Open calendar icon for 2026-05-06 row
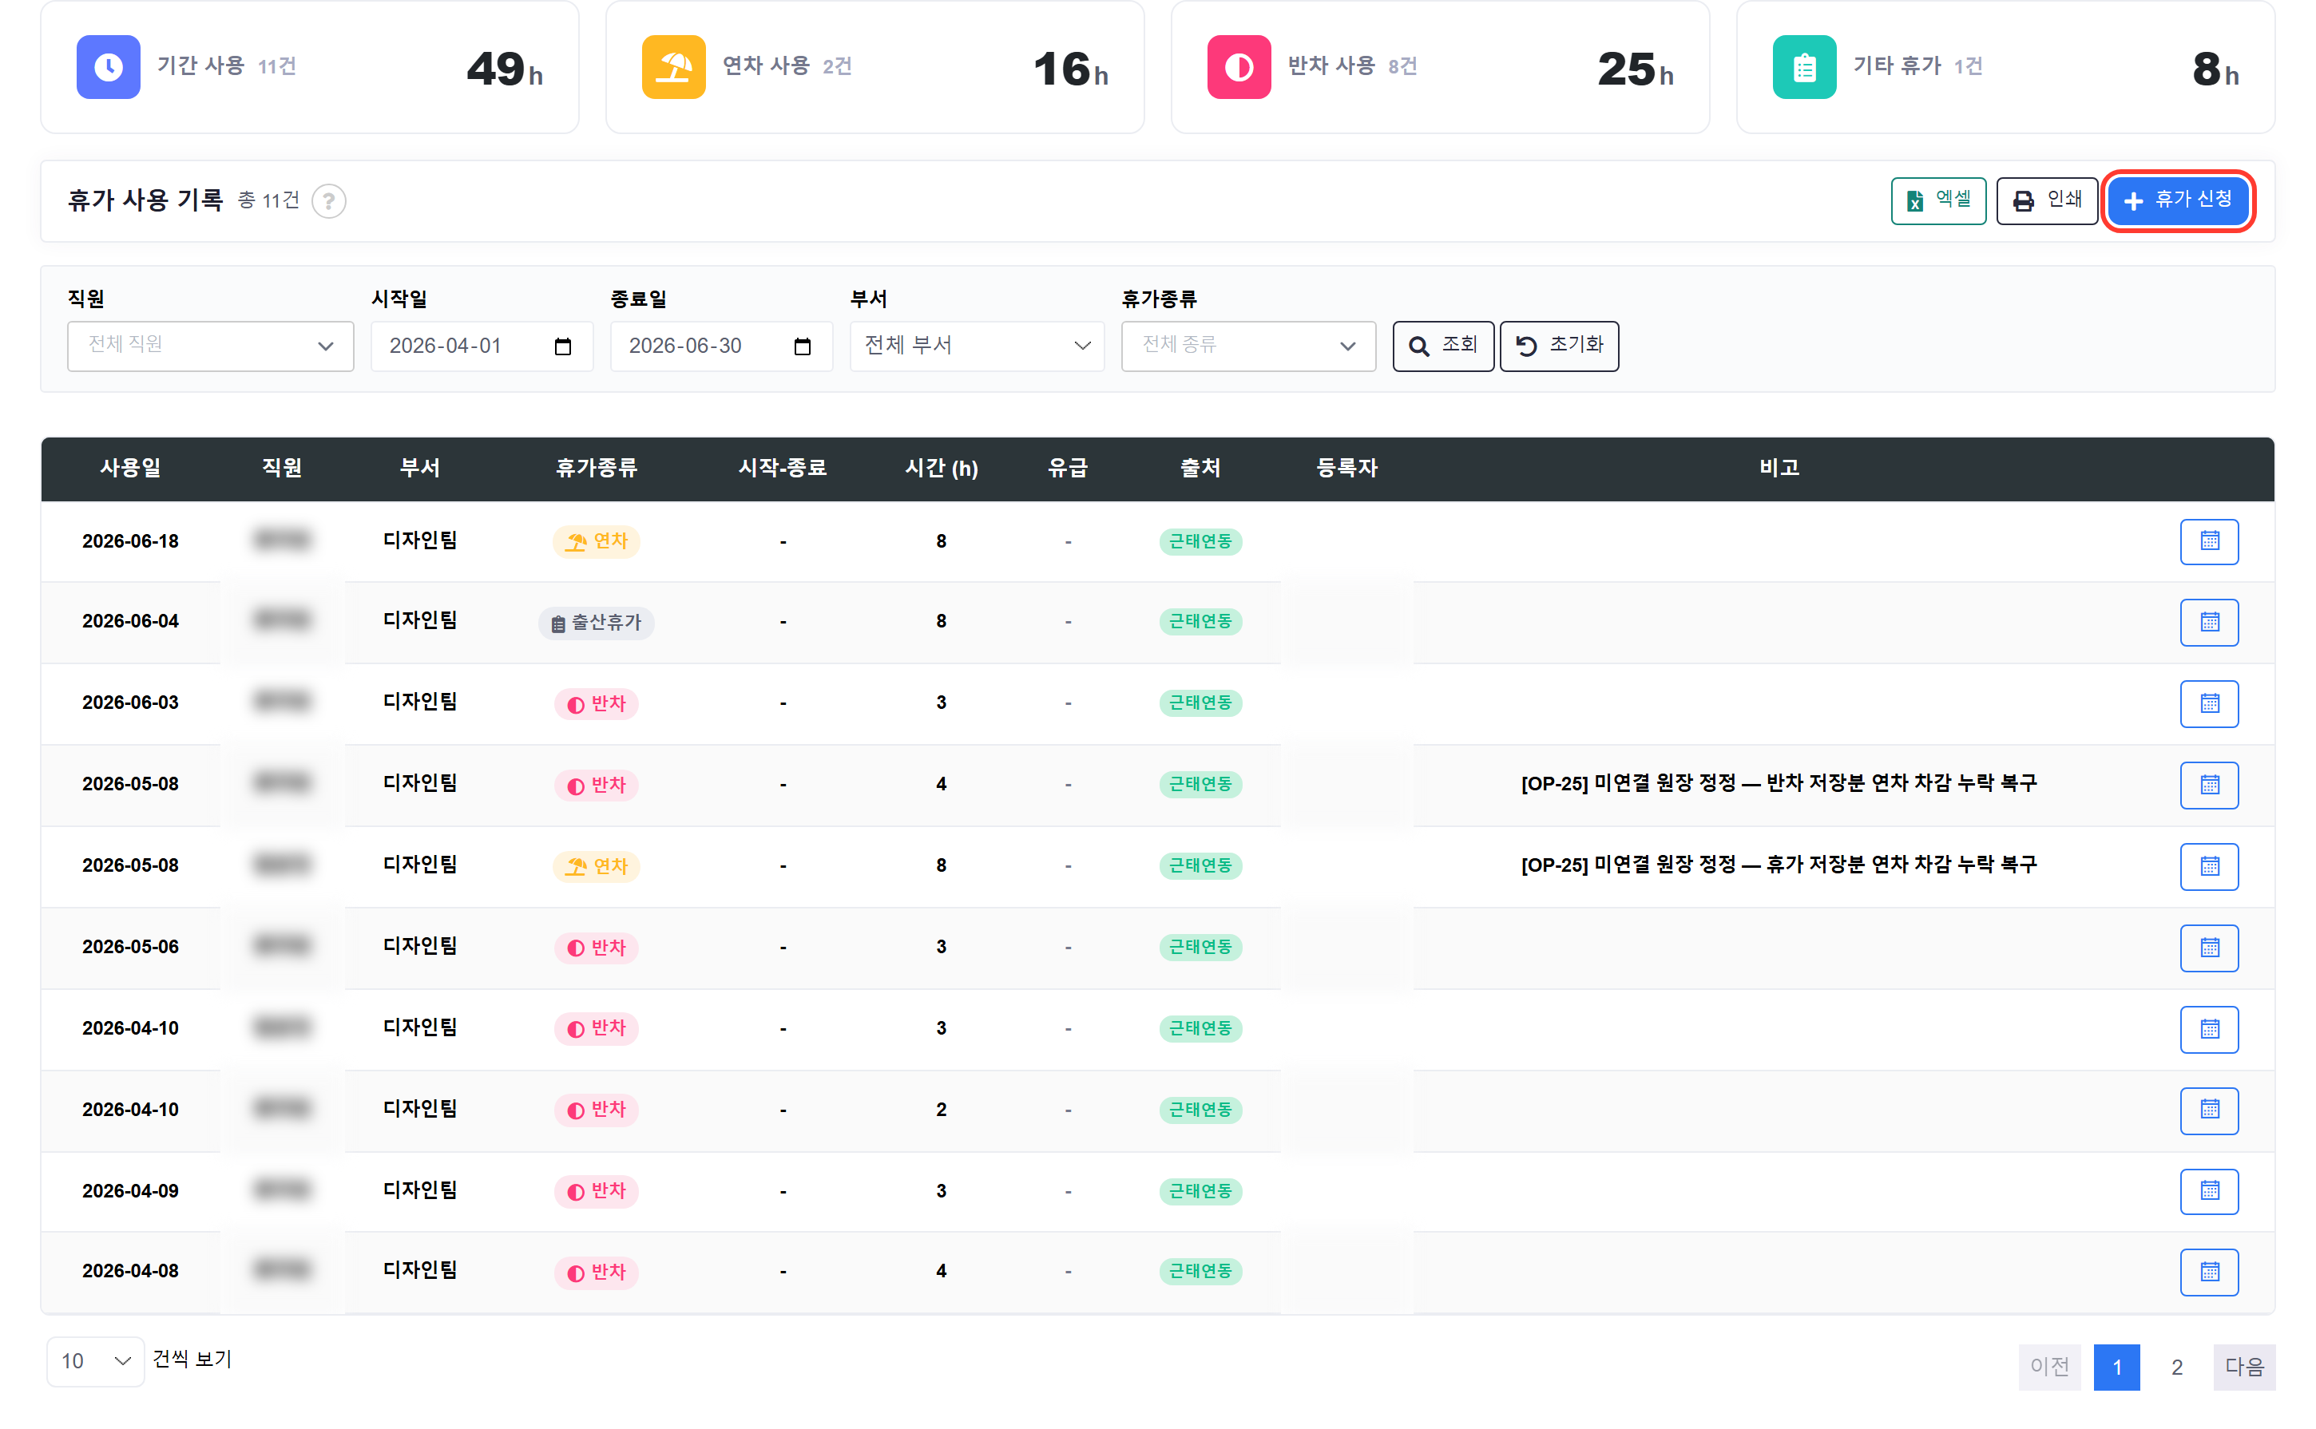The height and width of the screenshot is (1429, 2316). coord(2208,947)
